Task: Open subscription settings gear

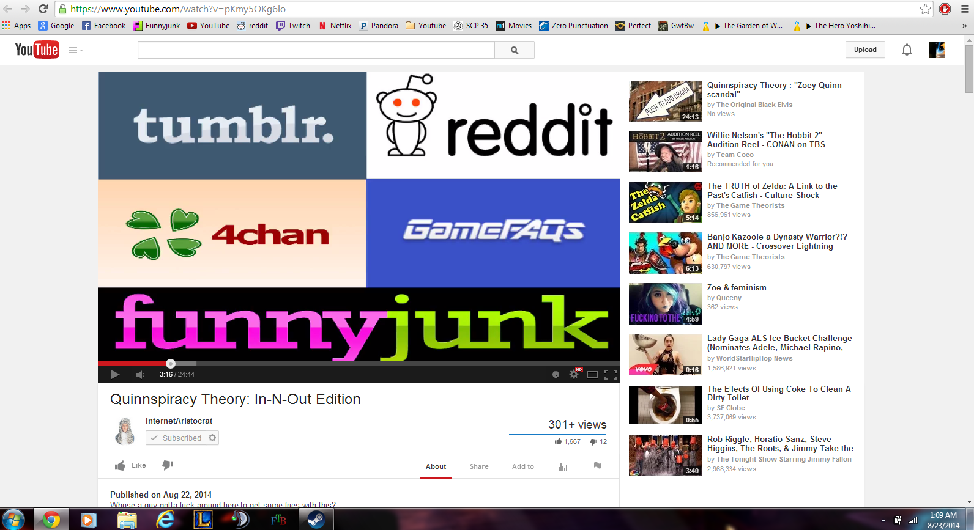Action: pyautogui.click(x=212, y=438)
